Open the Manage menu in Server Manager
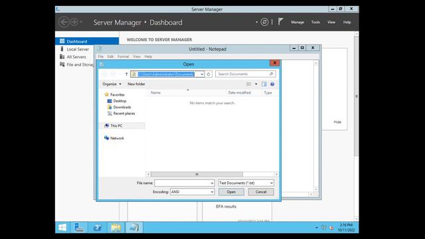The width and height of the screenshot is (425, 239). [x=297, y=22]
